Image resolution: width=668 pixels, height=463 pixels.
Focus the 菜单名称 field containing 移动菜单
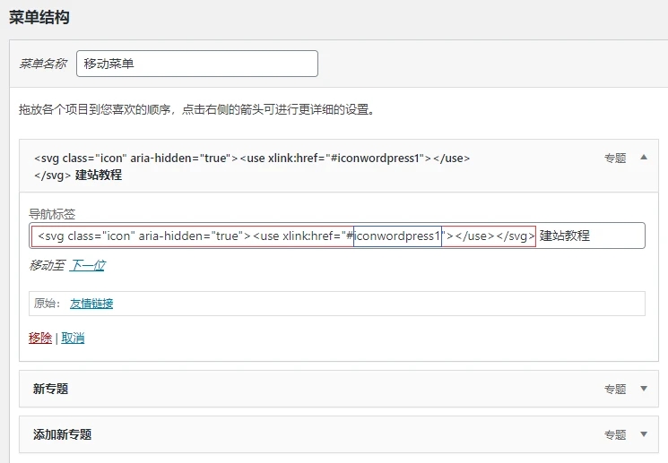point(197,64)
